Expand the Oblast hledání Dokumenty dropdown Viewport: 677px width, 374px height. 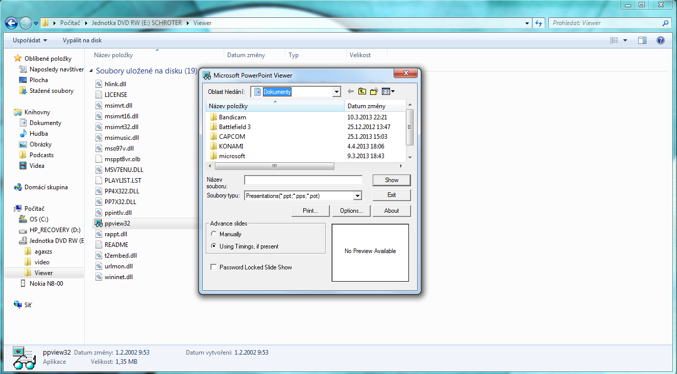pyautogui.click(x=336, y=92)
